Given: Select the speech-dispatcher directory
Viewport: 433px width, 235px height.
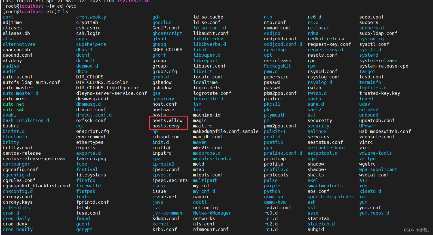Looking at the screenshot, I should pyautogui.click(x=331, y=197).
